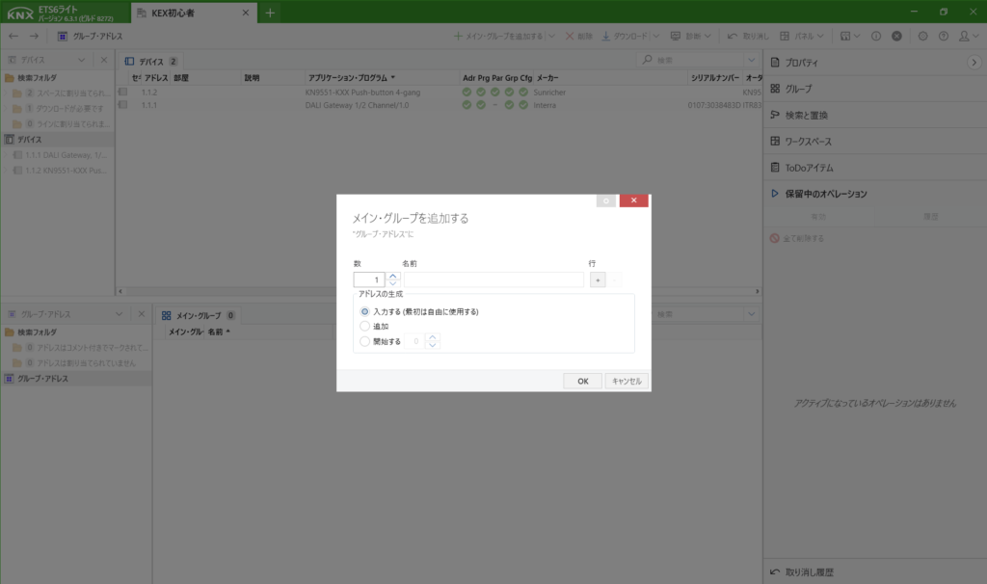Click the ダウンロード download icon
The height and width of the screenshot is (584, 987).
click(606, 36)
